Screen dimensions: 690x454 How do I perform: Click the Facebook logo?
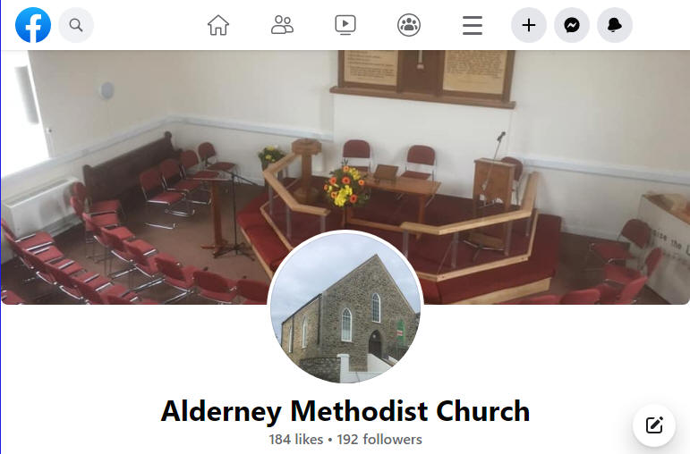[33, 25]
